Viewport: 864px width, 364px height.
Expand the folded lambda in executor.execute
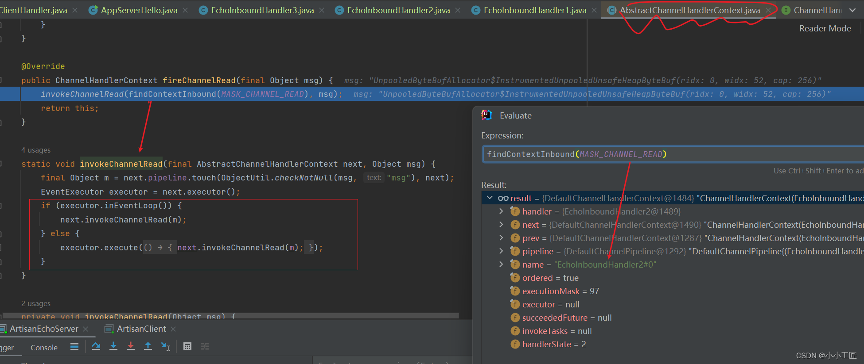(160, 248)
